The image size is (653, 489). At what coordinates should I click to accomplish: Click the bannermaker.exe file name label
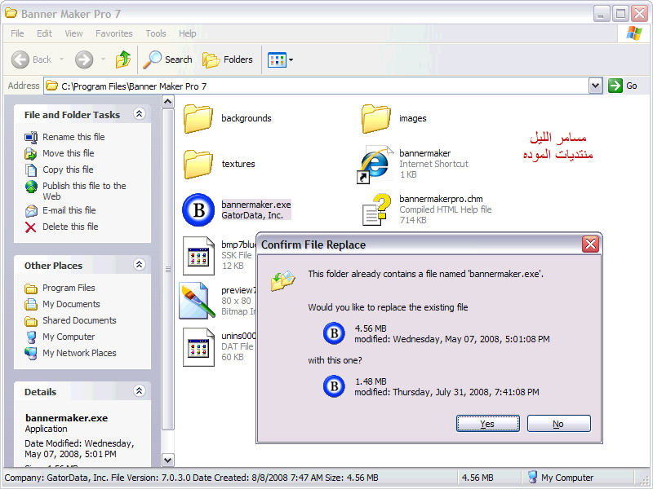(256, 205)
